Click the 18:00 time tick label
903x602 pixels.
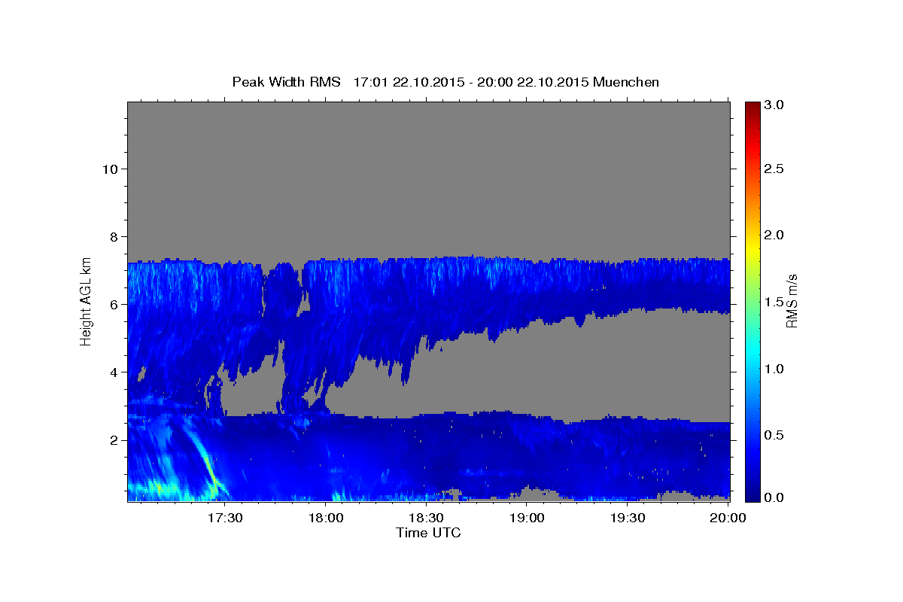(x=326, y=518)
